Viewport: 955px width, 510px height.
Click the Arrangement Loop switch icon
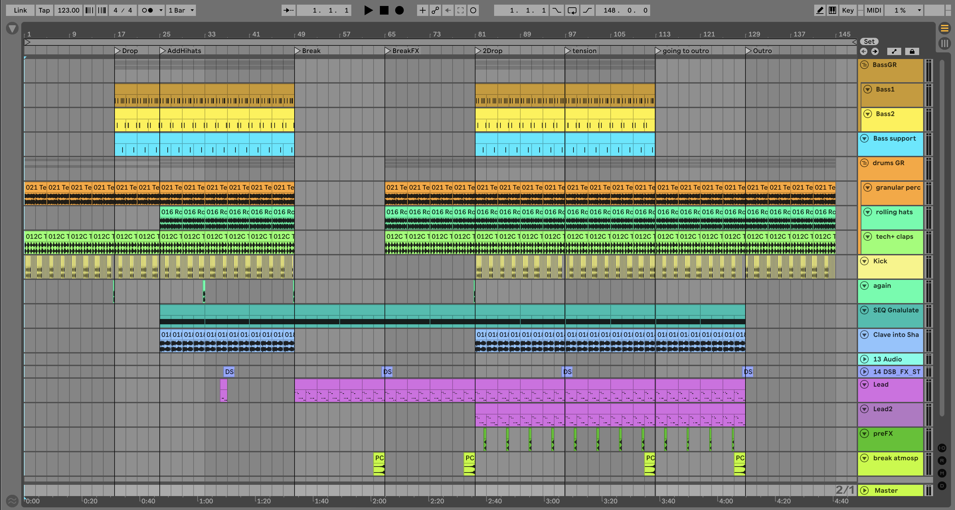tap(572, 10)
